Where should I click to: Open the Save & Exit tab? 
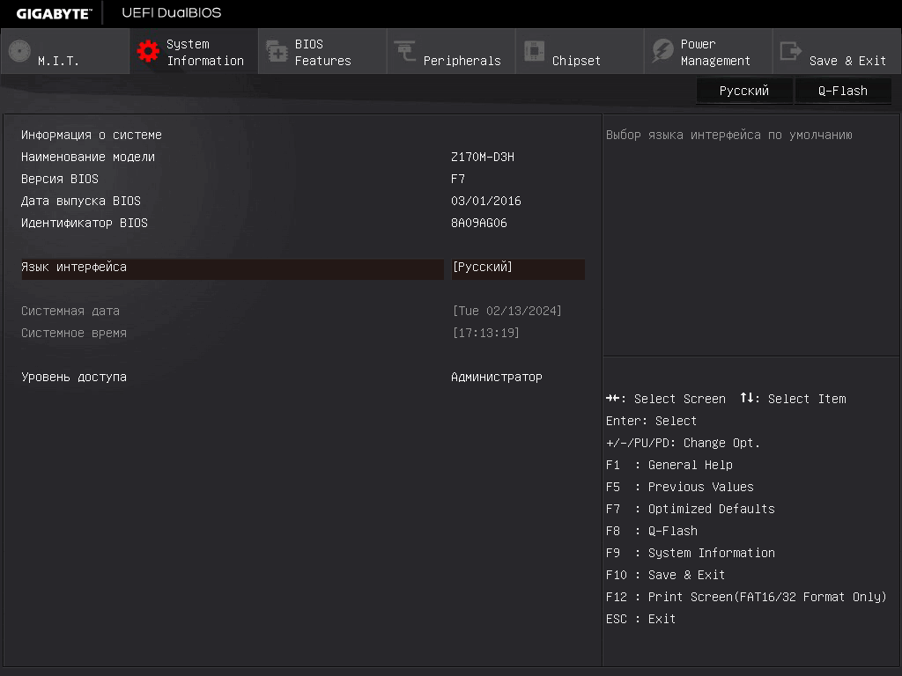click(837, 52)
